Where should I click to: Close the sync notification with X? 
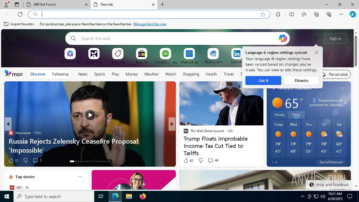point(317,52)
